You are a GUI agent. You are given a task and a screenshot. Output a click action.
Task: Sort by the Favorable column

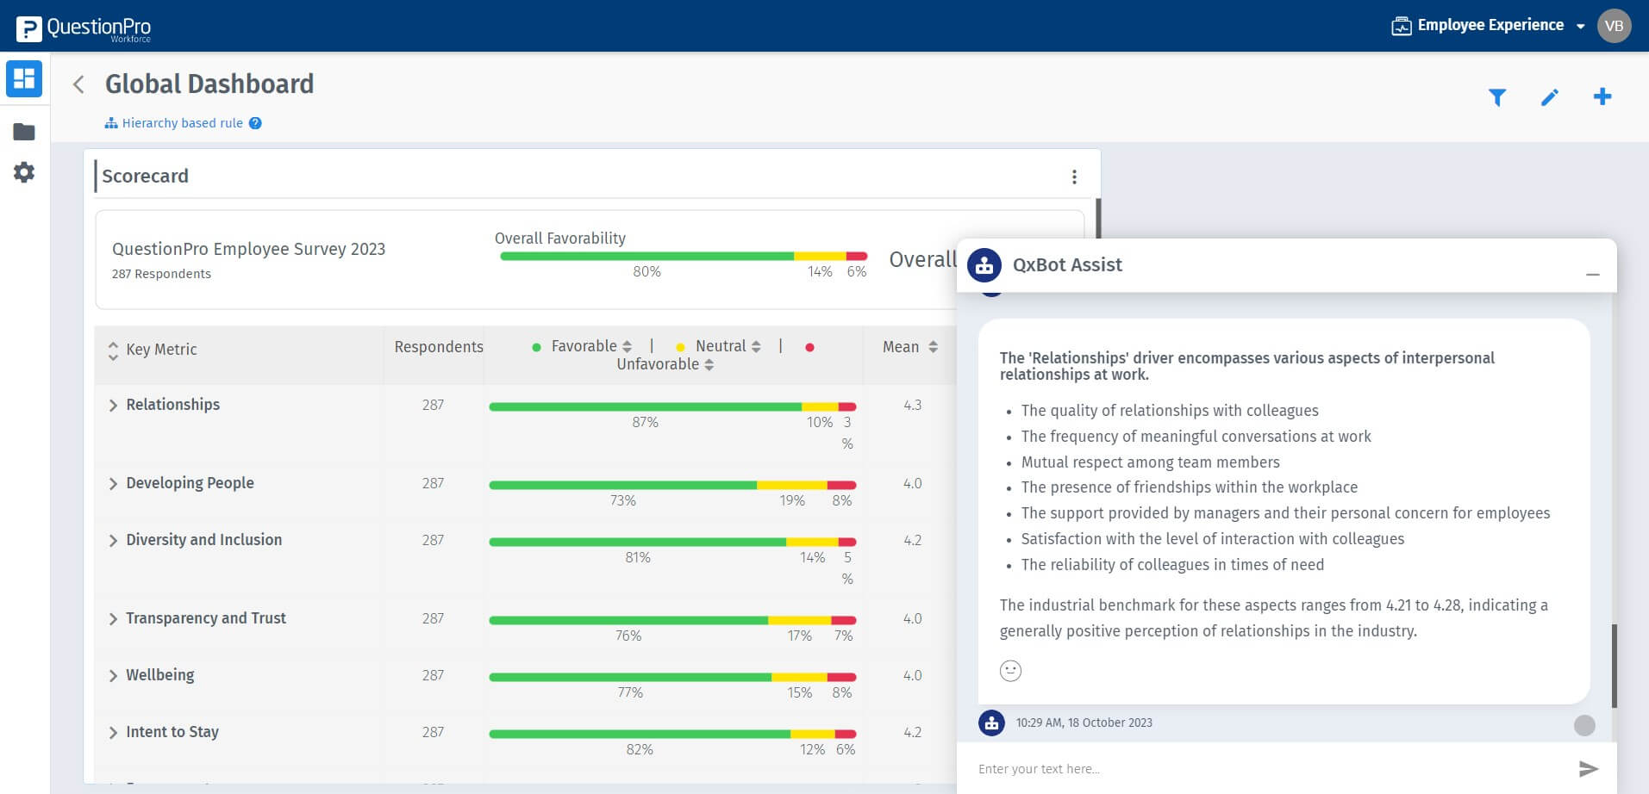(627, 346)
